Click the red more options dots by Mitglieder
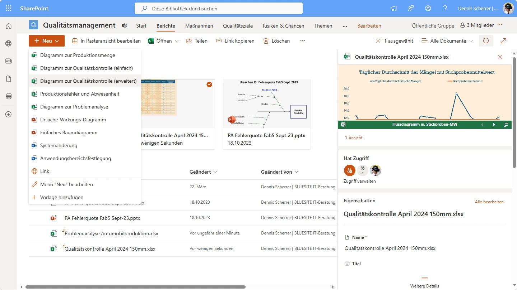Viewport: 517px width, 290px height. pos(500,25)
